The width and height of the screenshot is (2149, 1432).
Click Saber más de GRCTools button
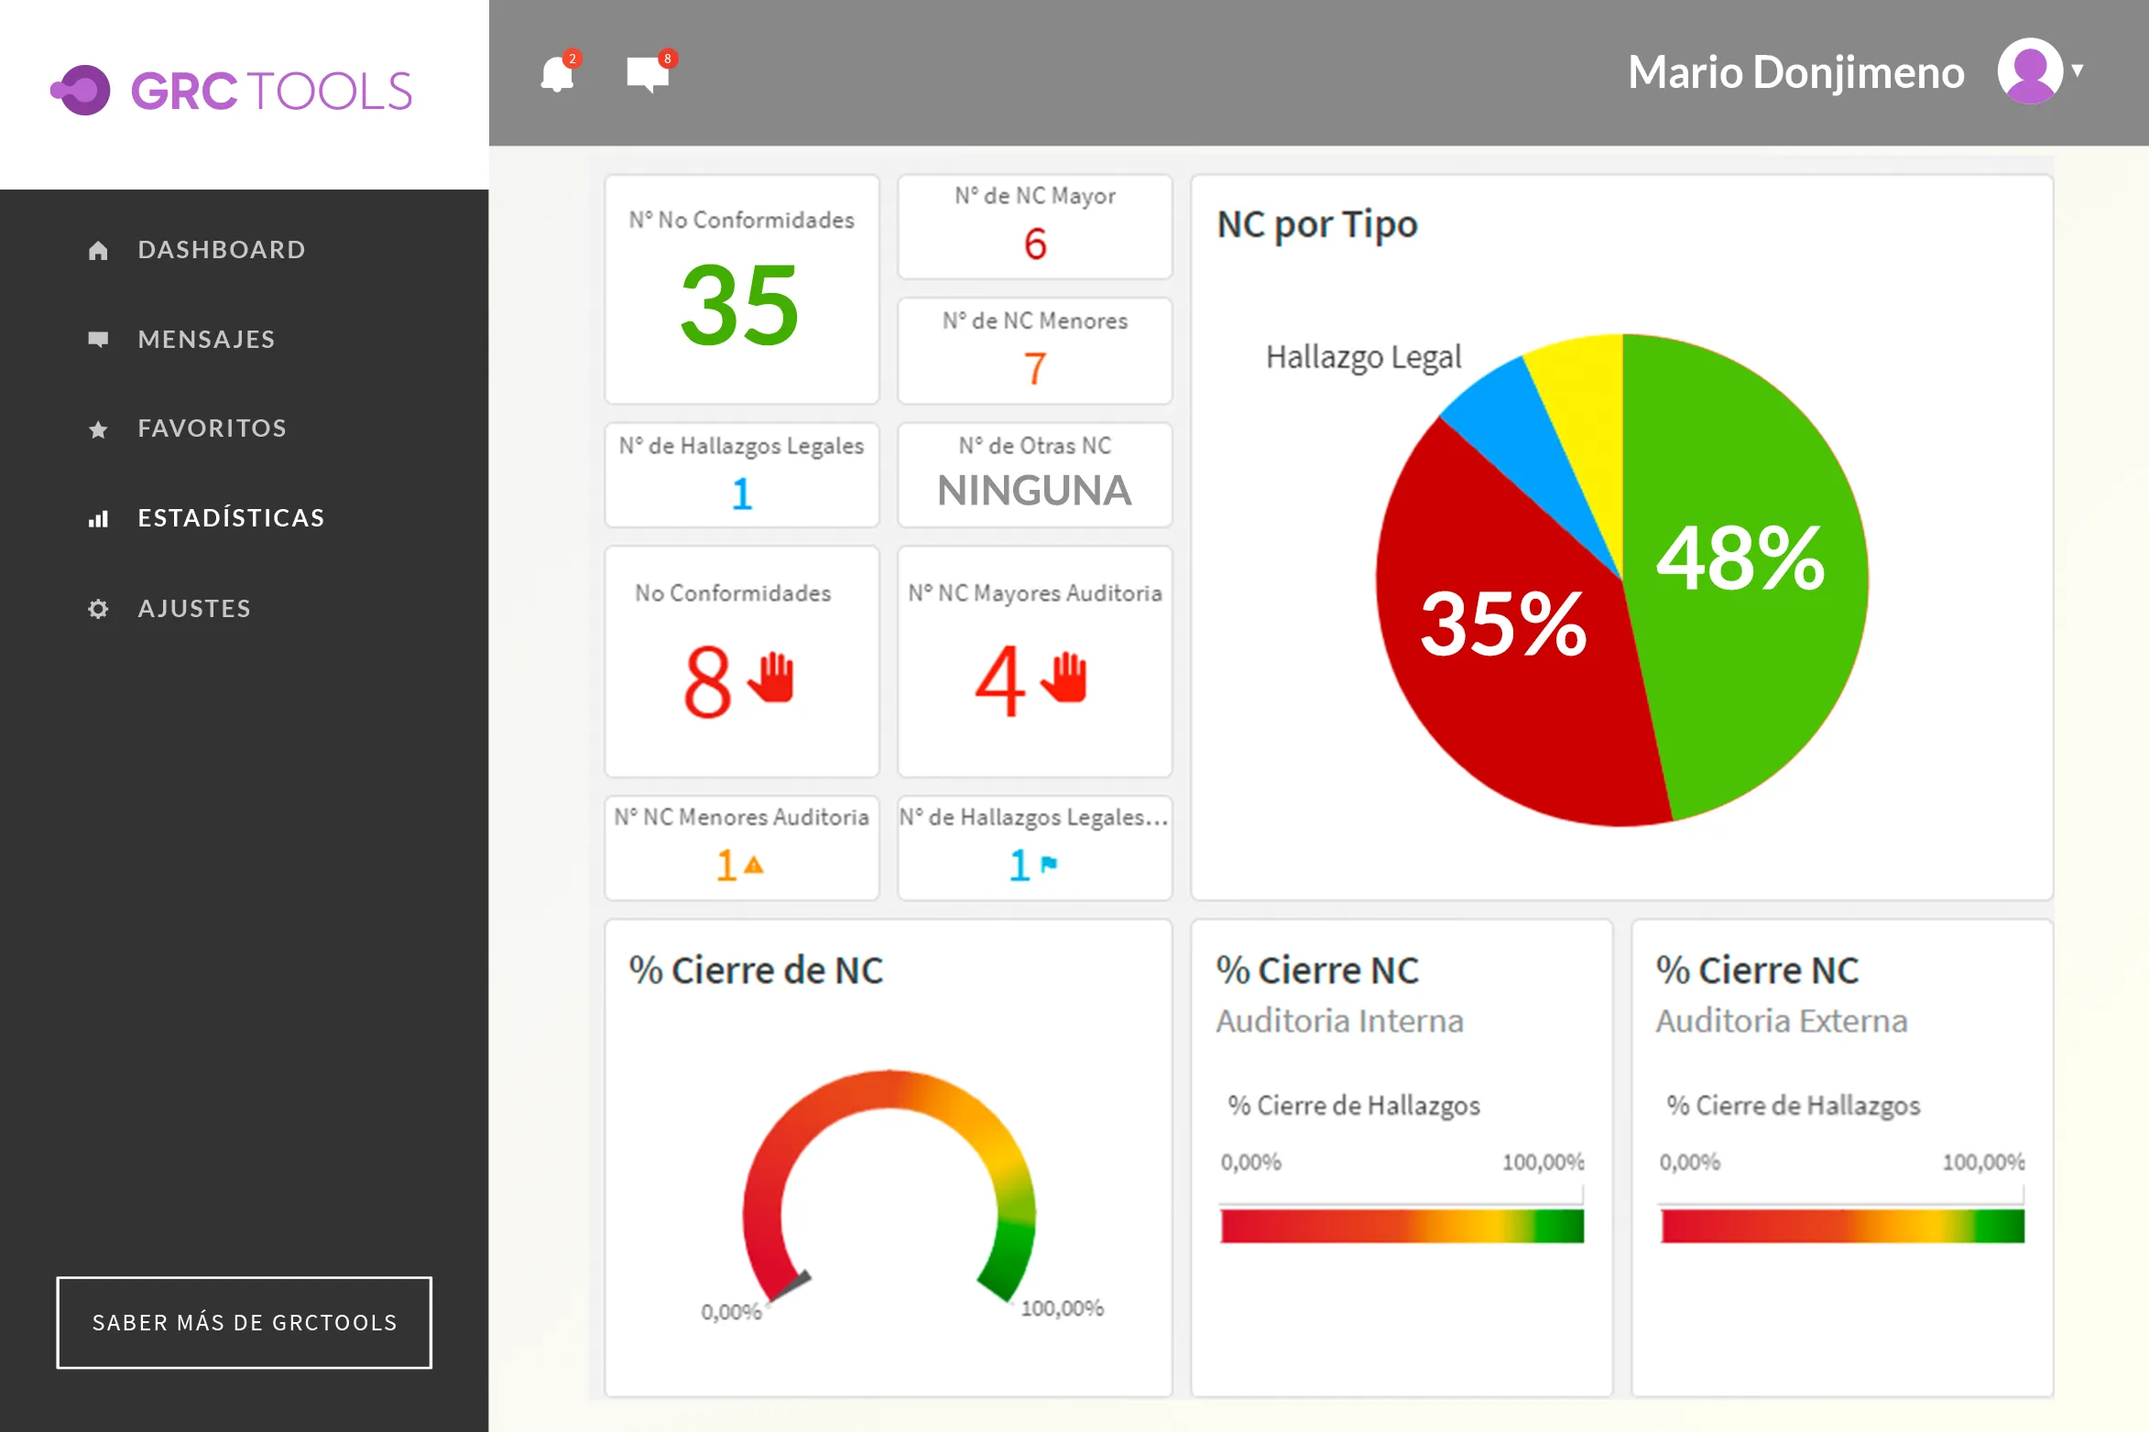tap(245, 1322)
